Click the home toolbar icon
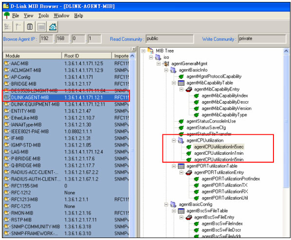The image size is (291, 240). click(x=53, y=27)
